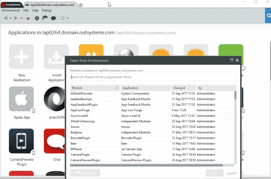Click the disabled OK button in the dialog
This screenshot has height=179, width=271.
(x=215, y=173)
